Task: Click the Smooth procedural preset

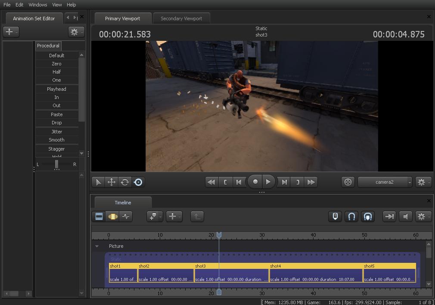Action: (56, 140)
